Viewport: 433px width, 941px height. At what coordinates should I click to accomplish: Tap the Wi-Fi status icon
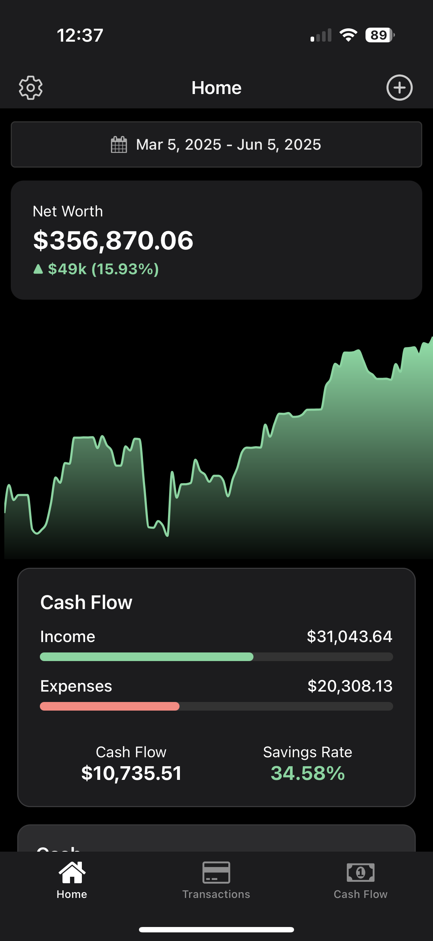348,35
